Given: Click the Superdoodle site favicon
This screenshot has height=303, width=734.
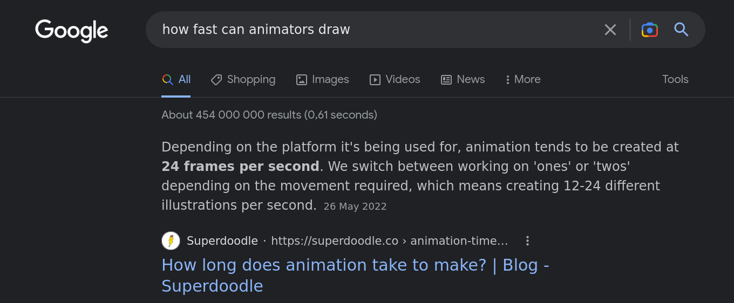Looking at the screenshot, I should 171,240.
